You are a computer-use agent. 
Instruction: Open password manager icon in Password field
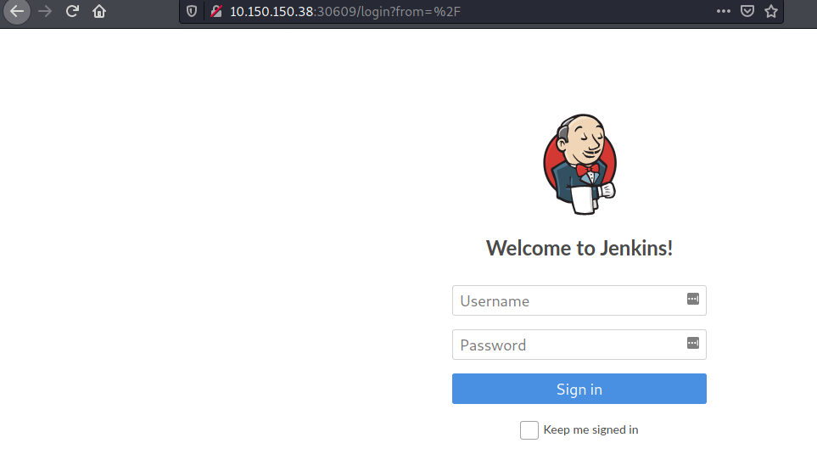coord(693,344)
